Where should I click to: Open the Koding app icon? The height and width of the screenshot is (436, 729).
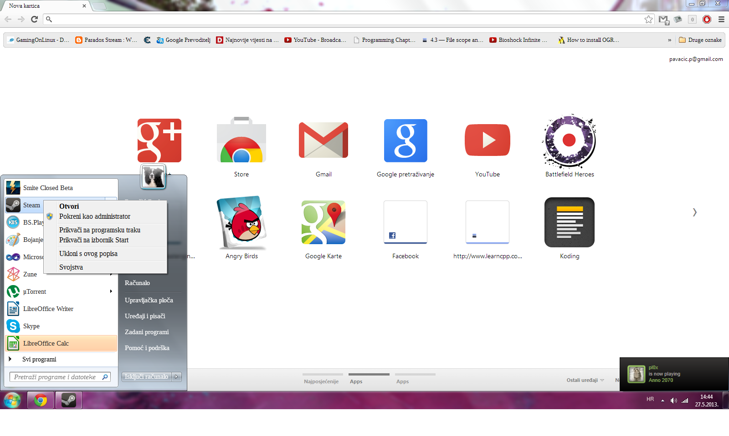(569, 223)
